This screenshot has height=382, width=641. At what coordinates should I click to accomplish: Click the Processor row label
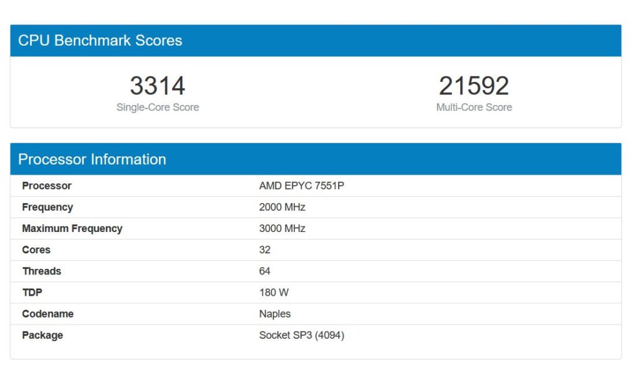46,186
